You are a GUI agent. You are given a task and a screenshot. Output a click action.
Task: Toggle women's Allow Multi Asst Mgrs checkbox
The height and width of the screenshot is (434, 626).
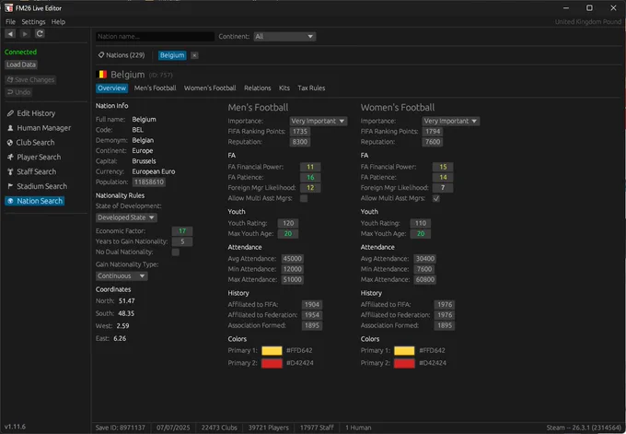[436, 198]
